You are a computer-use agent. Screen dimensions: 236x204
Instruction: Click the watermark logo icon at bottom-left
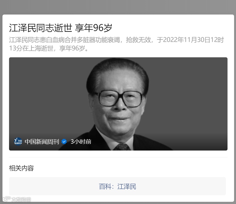pos(7,199)
